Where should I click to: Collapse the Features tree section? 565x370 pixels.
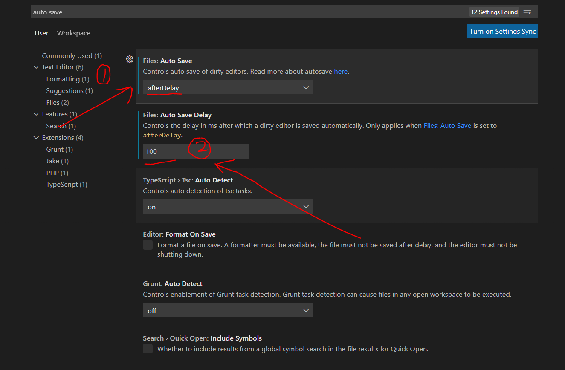tap(36, 114)
